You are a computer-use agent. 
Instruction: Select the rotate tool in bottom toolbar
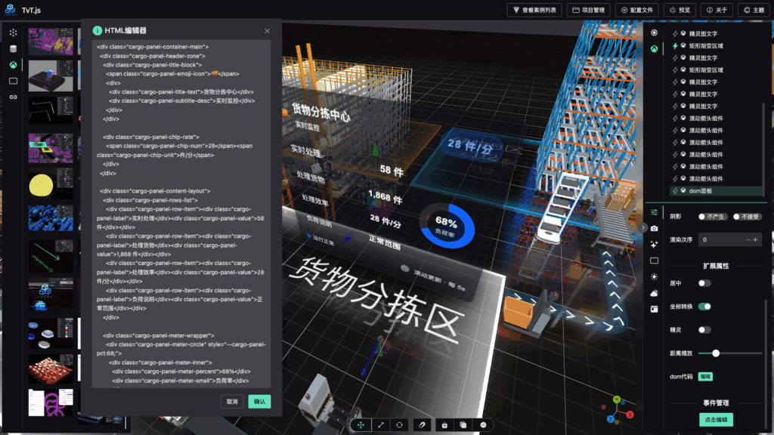[400, 425]
